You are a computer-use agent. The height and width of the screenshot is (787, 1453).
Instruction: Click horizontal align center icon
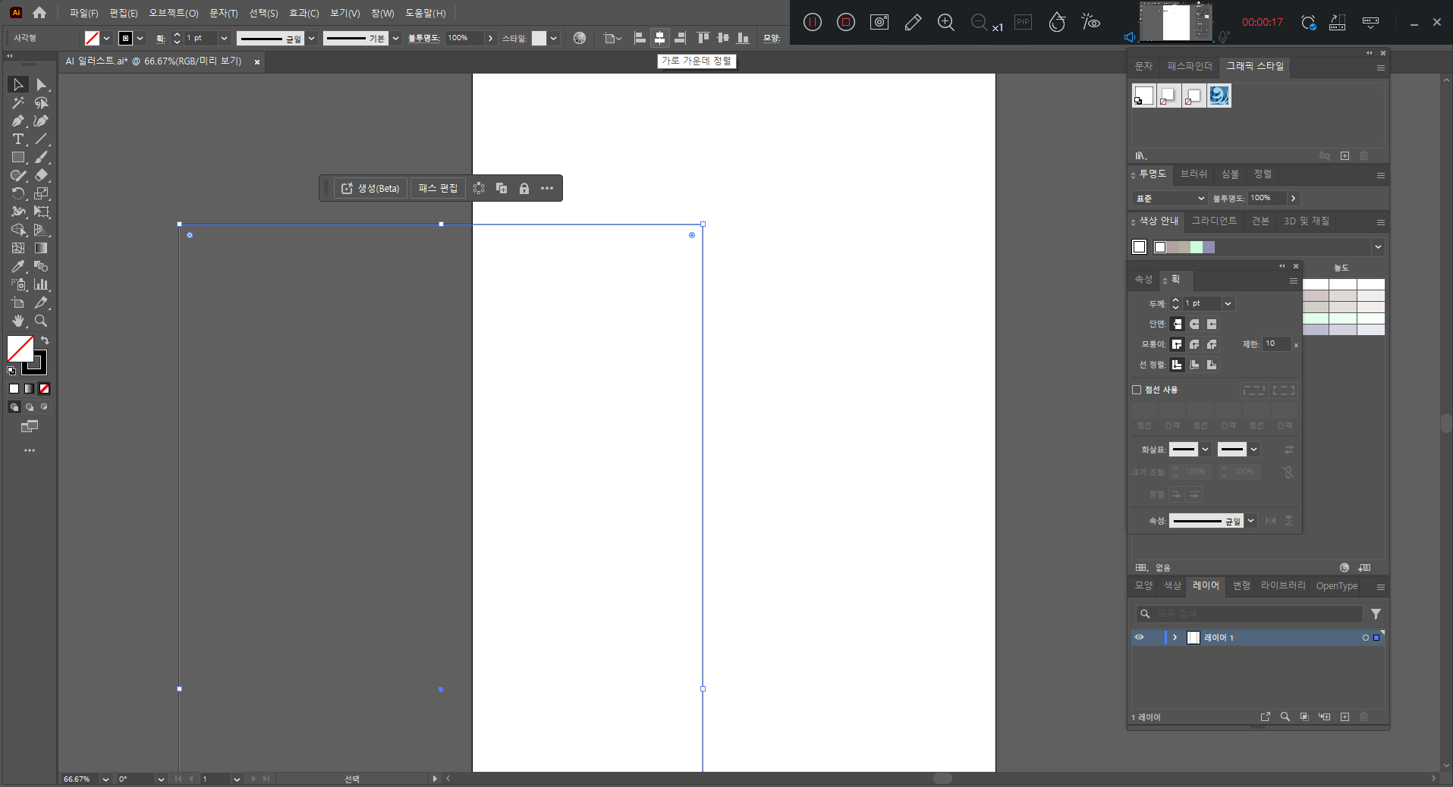click(x=659, y=38)
